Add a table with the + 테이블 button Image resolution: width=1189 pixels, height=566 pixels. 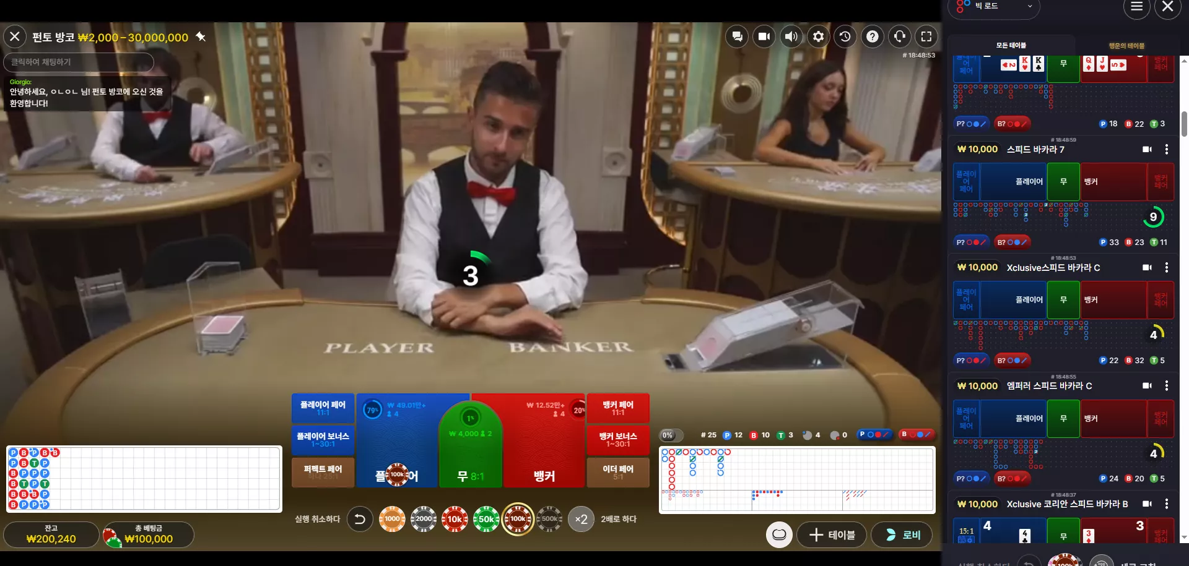pos(832,534)
